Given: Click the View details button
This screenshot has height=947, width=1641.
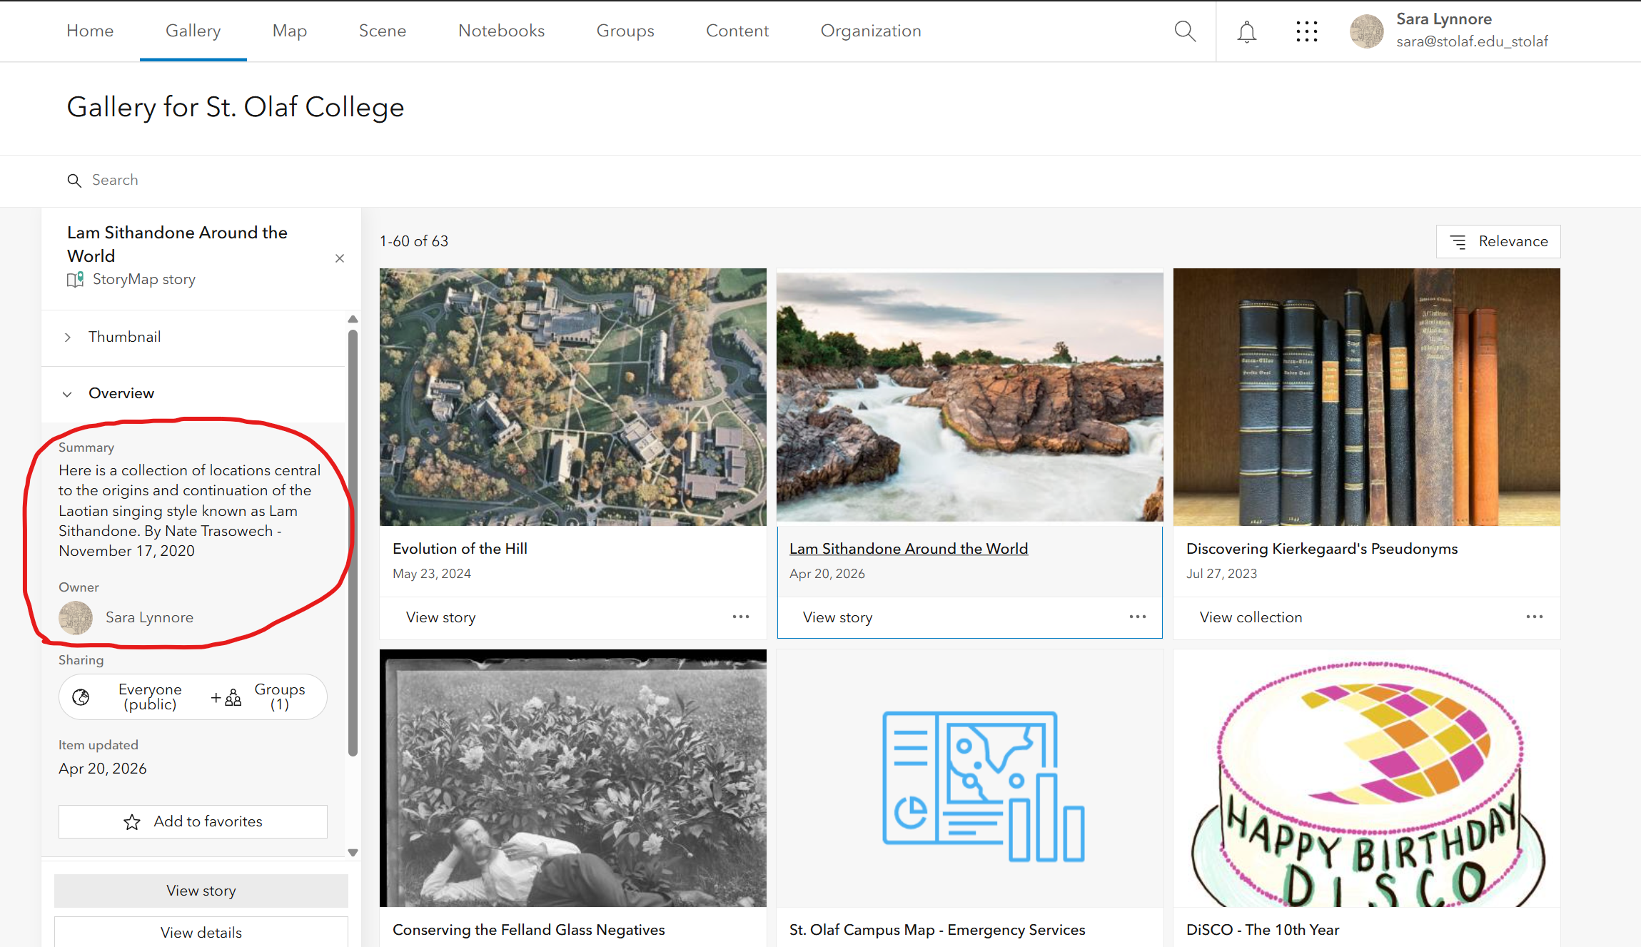Looking at the screenshot, I should point(201,932).
